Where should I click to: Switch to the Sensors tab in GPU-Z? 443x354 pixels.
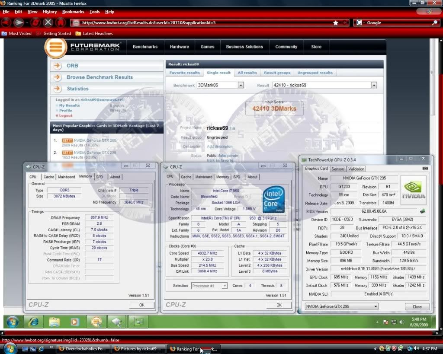pos(338,169)
